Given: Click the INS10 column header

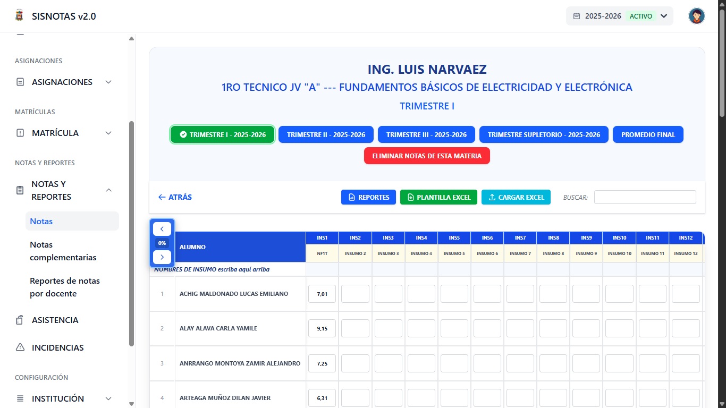Looking at the screenshot, I should point(620,238).
